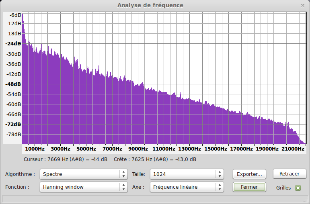Click the -78dB level axis label
The image size is (310, 204).
[x=13, y=134]
